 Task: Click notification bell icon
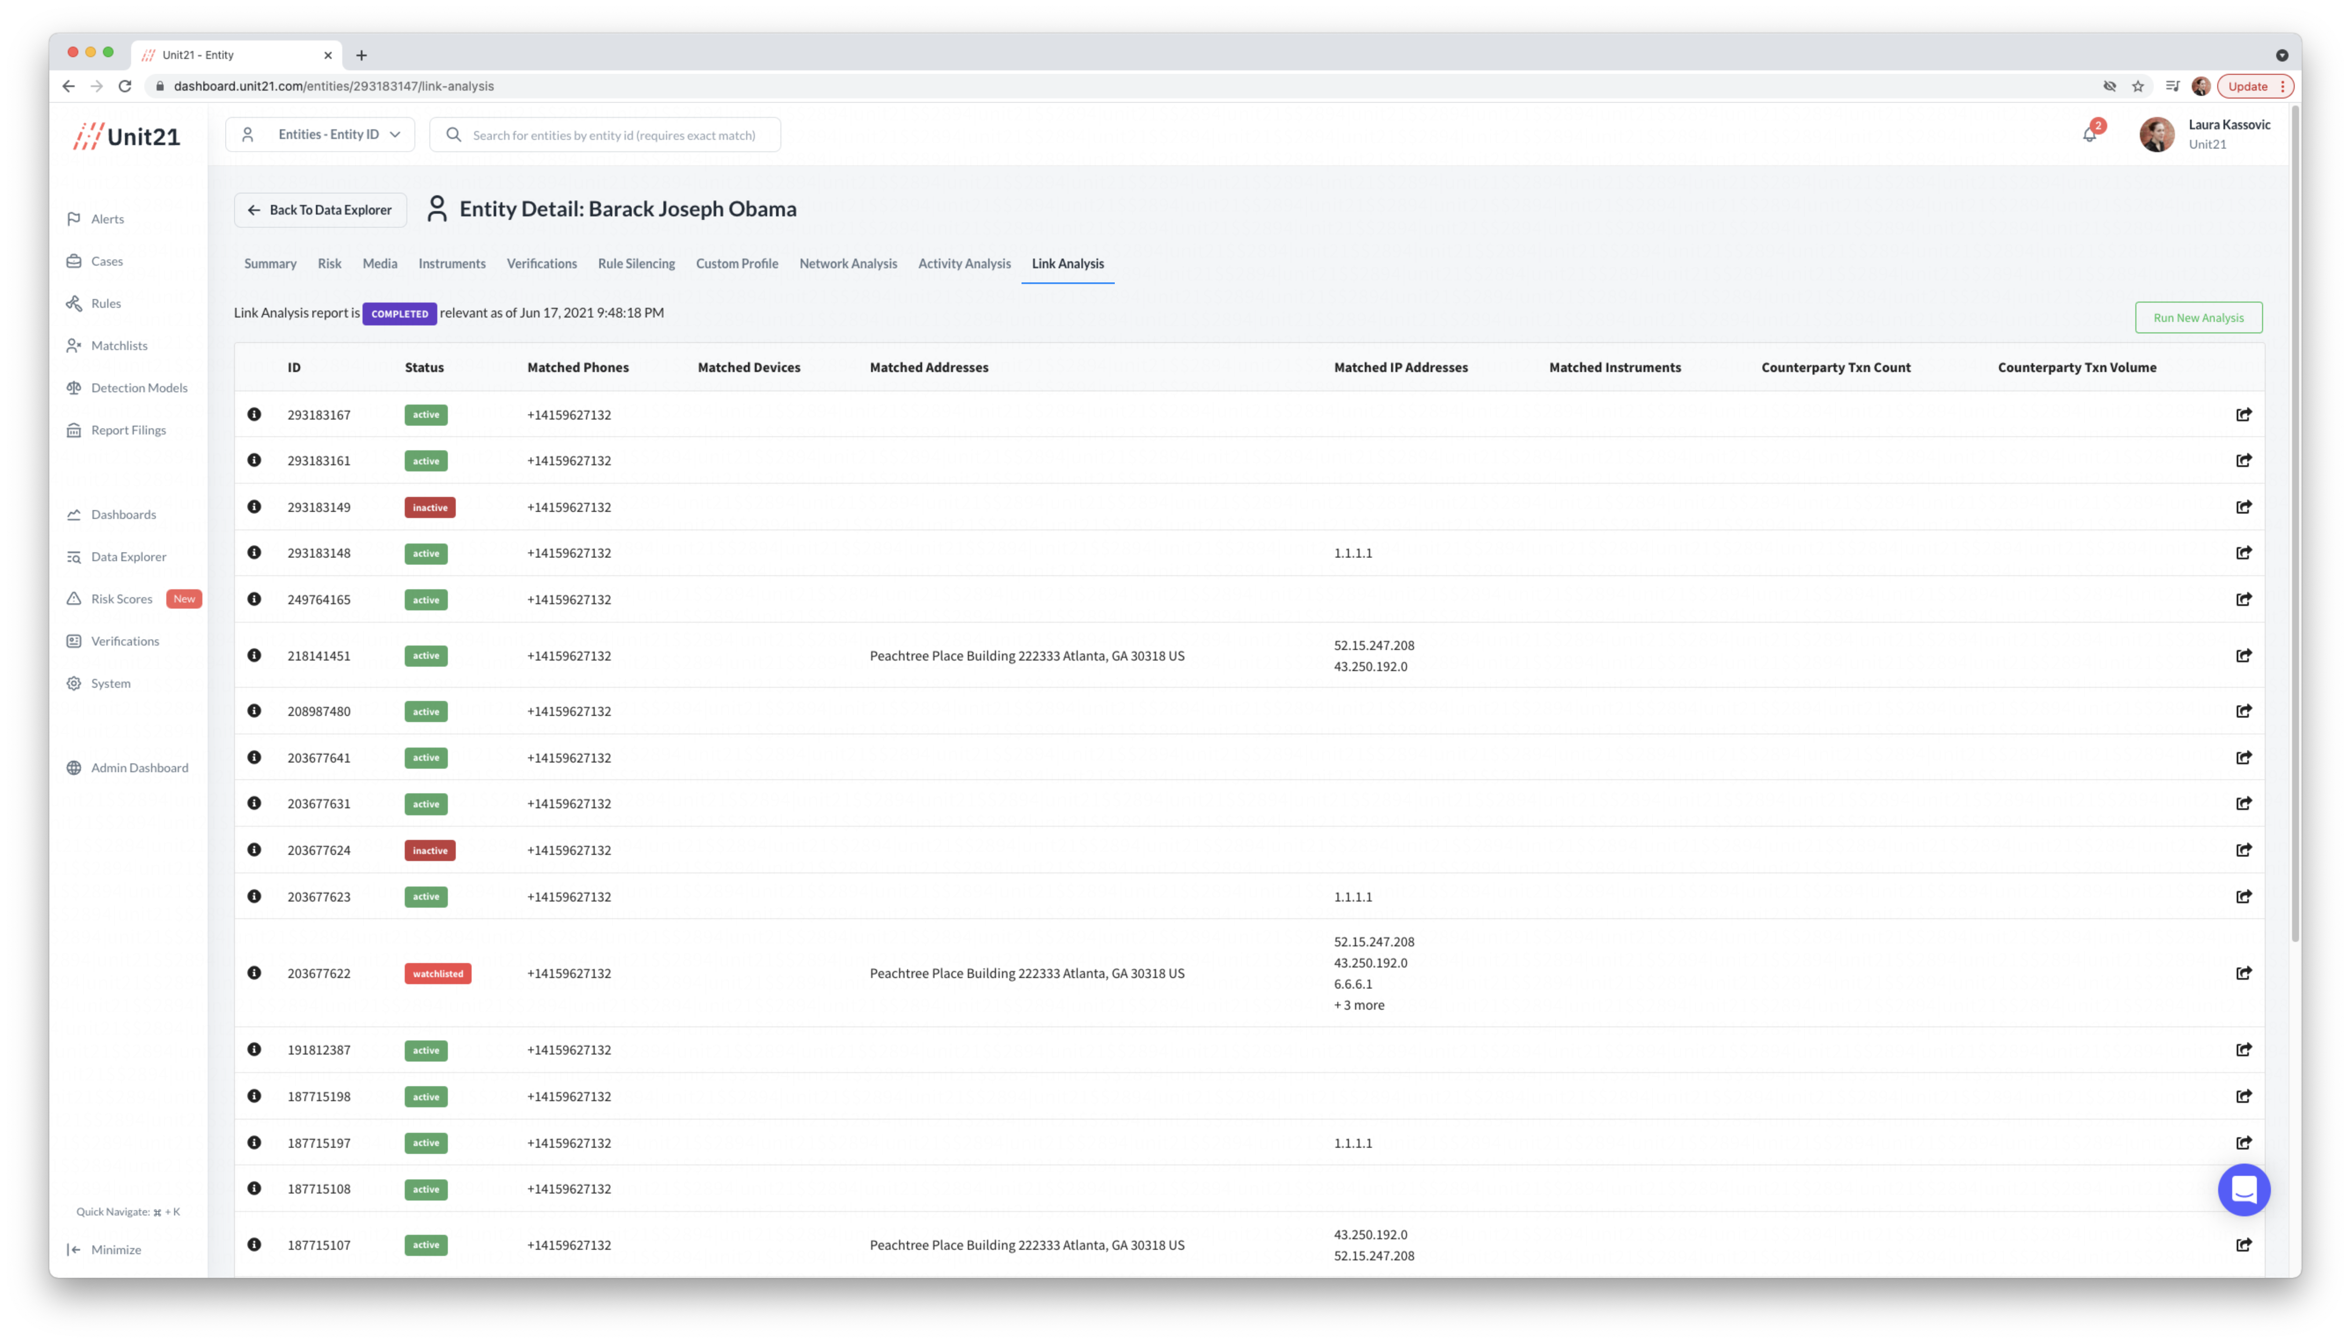point(2089,135)
